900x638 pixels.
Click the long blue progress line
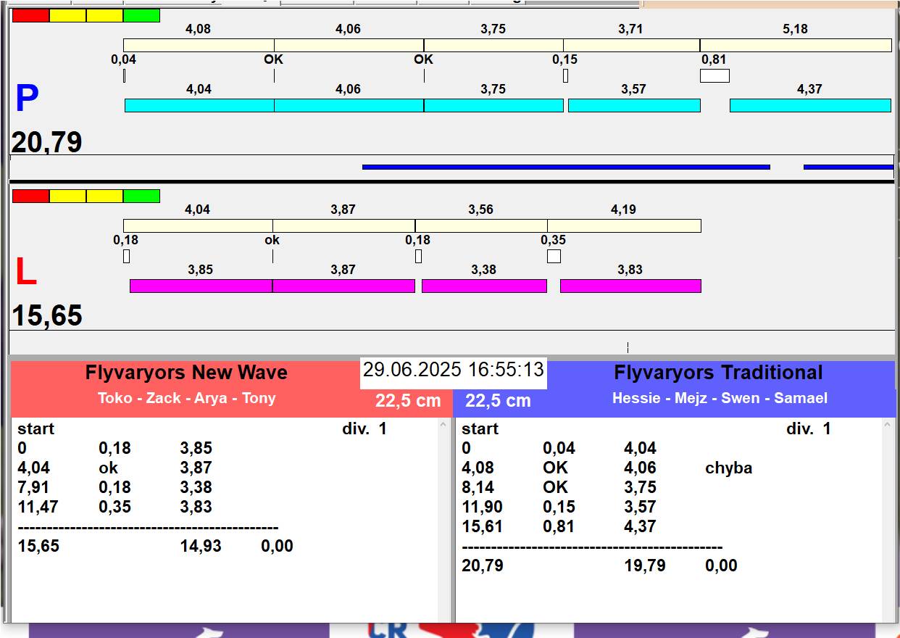pyautogui.click(x=565, y=167)
